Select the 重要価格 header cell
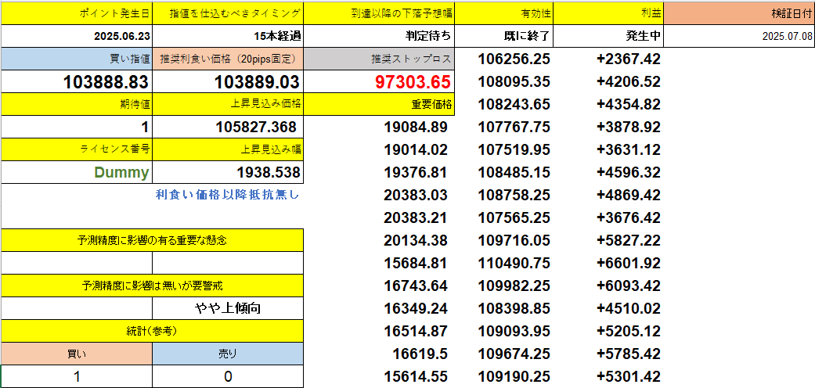The image size is (815, 388). click(x=379, y=104)
